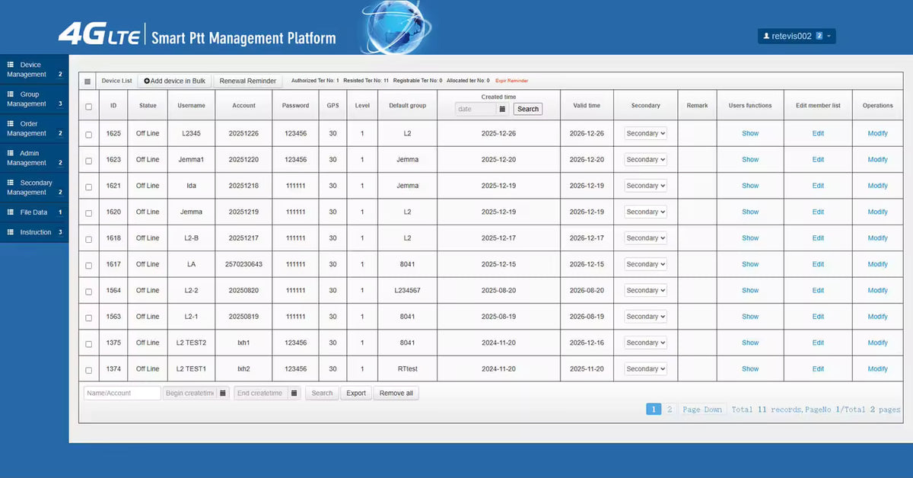The height and width of the screenshot is (478, 913).
Task: Click the Secondary Management grid icon
Action: [x=11, y=183]
